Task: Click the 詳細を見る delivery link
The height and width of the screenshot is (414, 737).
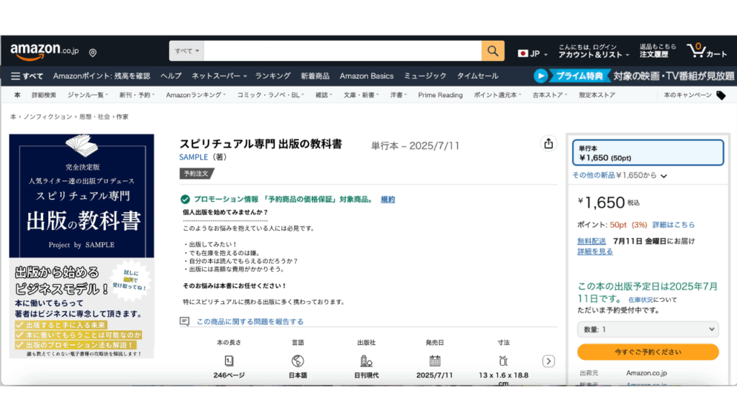Action: [595, 252]
